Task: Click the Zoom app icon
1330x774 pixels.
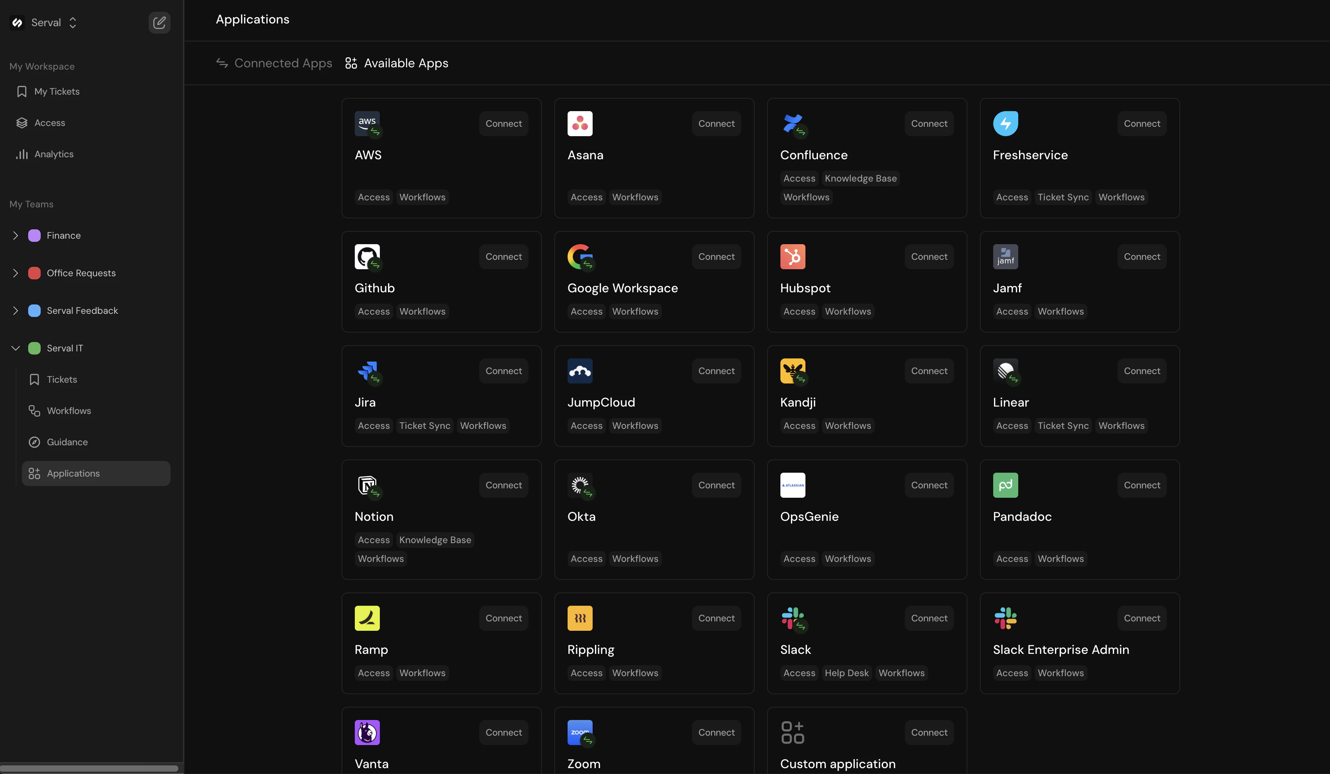Action: (580, 732)
